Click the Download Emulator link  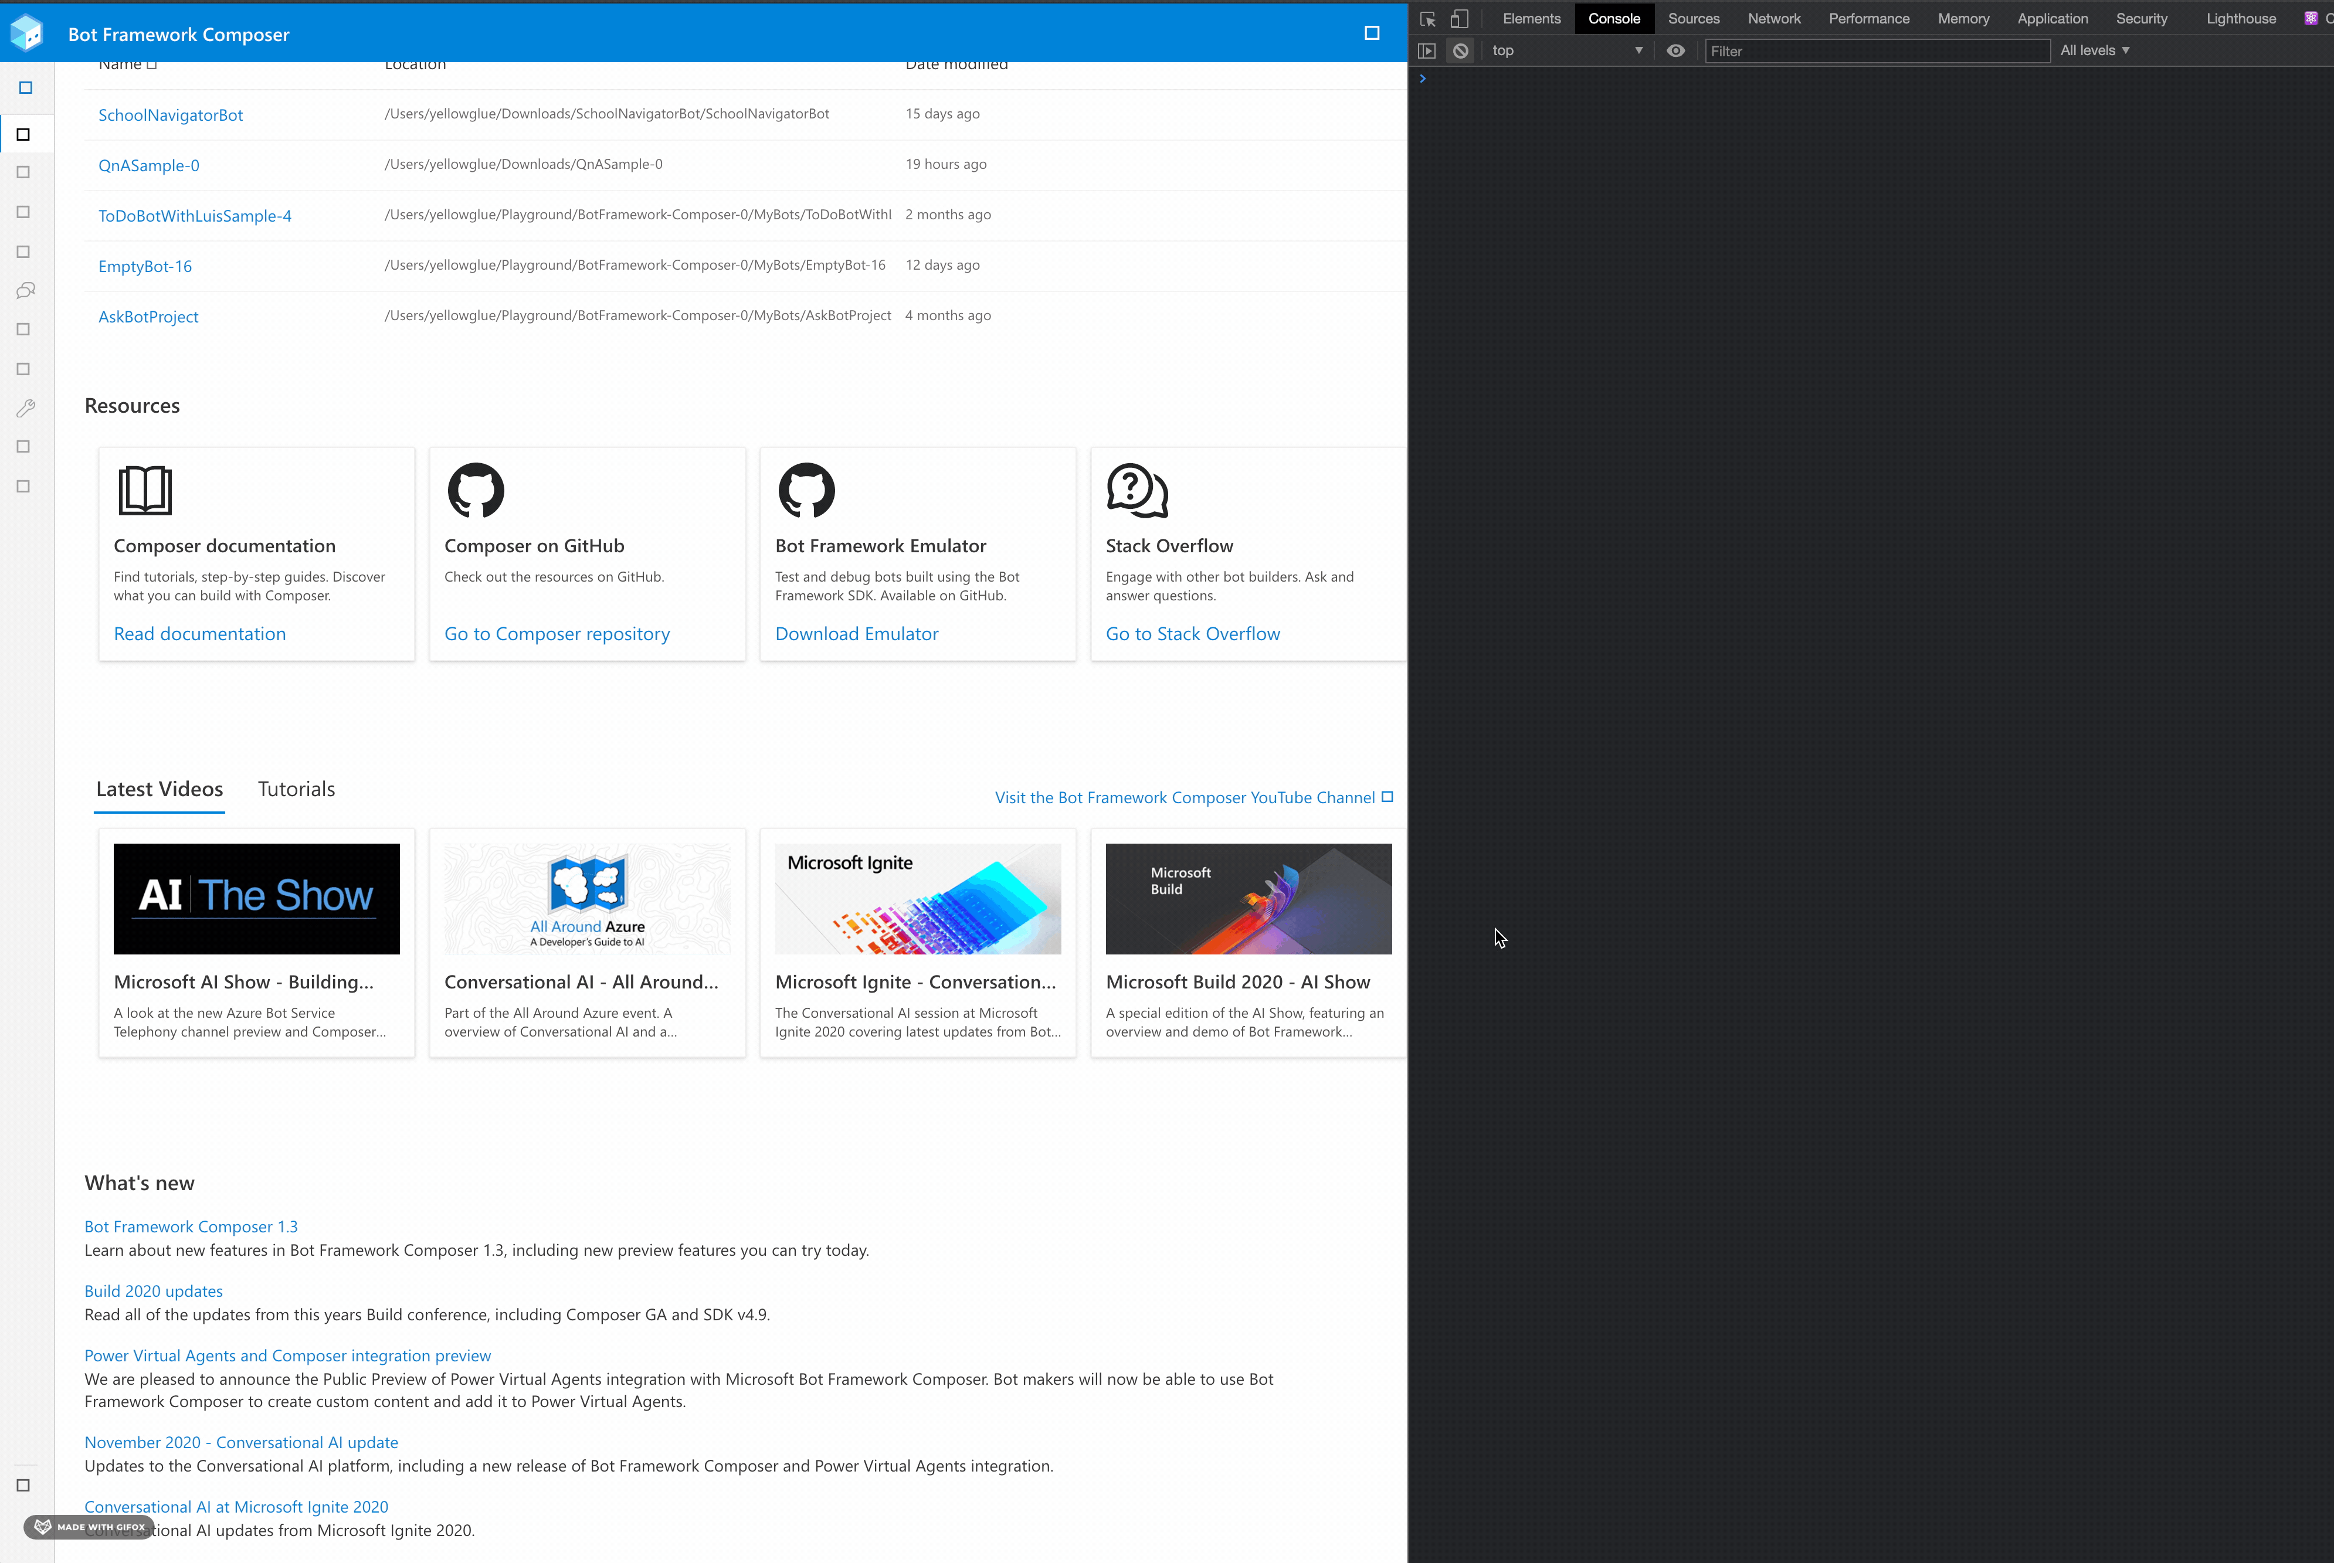point(856,634)
